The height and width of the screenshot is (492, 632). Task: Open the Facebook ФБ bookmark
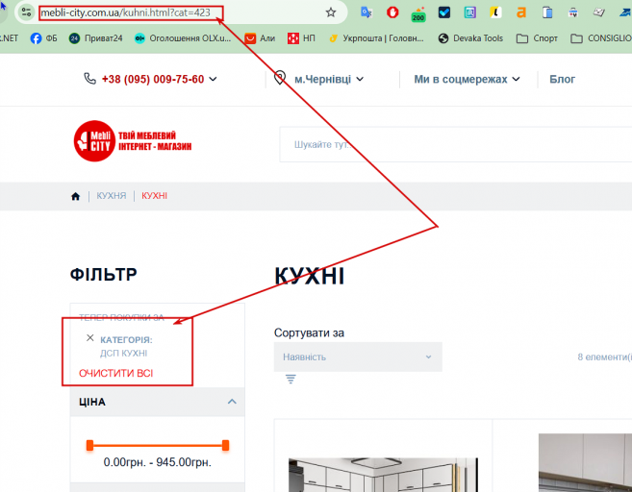(x=43, y=38)
